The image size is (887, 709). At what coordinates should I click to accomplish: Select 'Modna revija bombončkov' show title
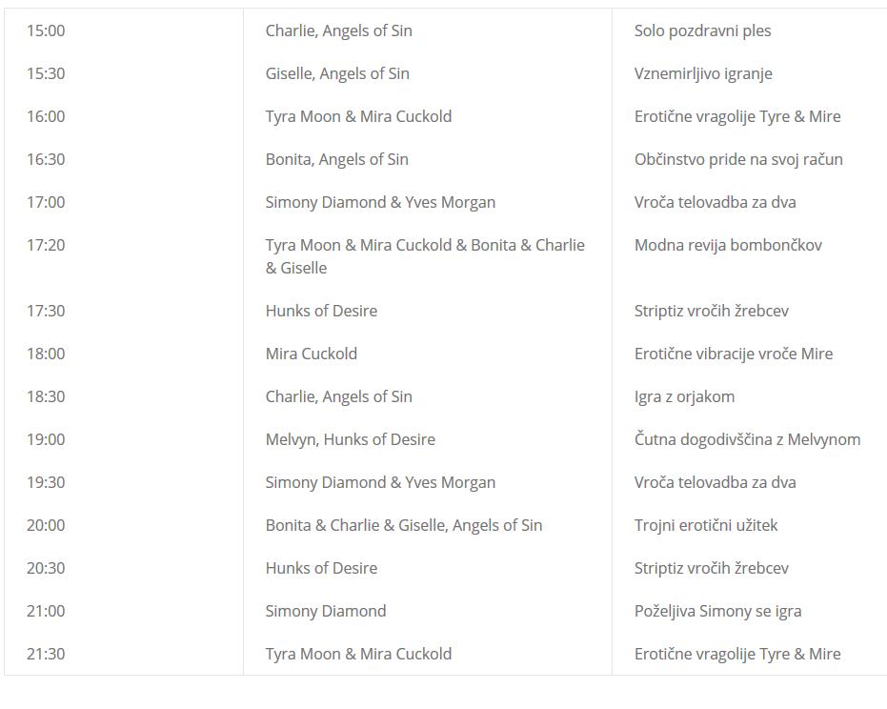728,245
